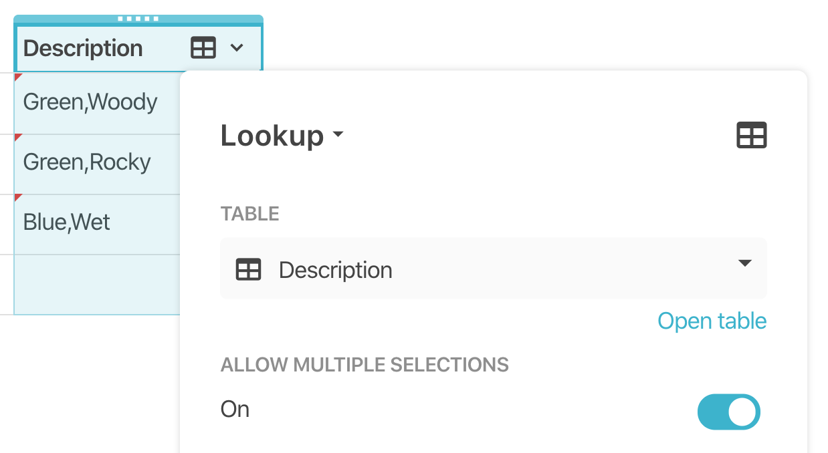The width and height of the screenshot is (828, 453).
Task: Click the Description column header title
Action: (83, 48)
